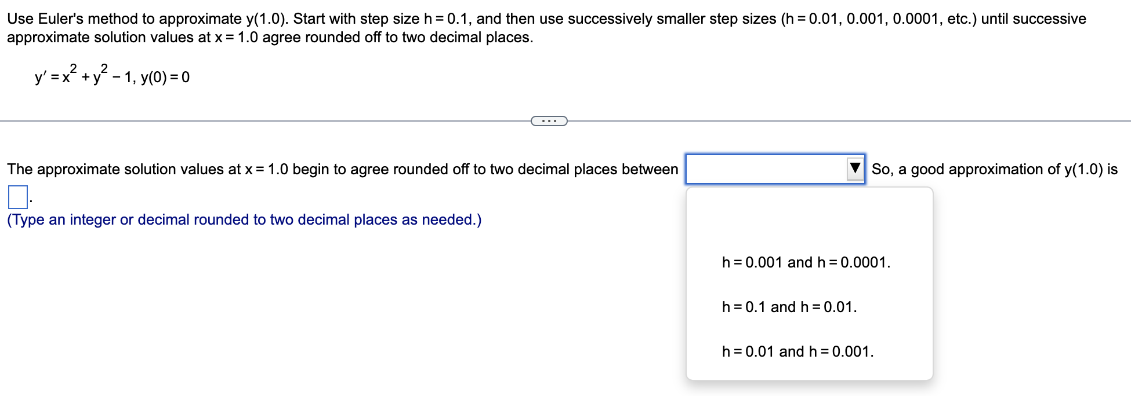Screen dimensions: 1131x396
Task: Click the horizontal divider ellipsis toggle
Action: tap(549, 120)
